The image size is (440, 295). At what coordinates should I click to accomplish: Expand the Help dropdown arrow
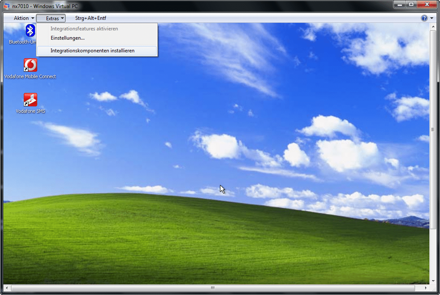click(431, 18)
